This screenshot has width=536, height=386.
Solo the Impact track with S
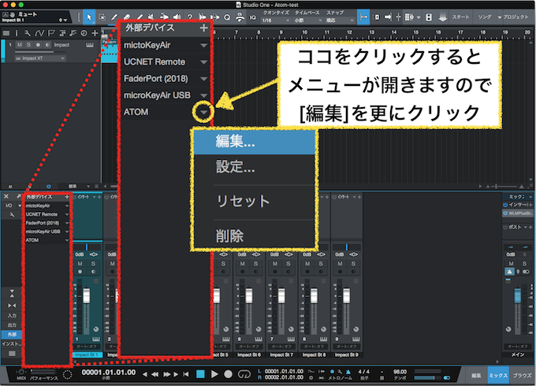pyautogui.click(x=28, y=45)
